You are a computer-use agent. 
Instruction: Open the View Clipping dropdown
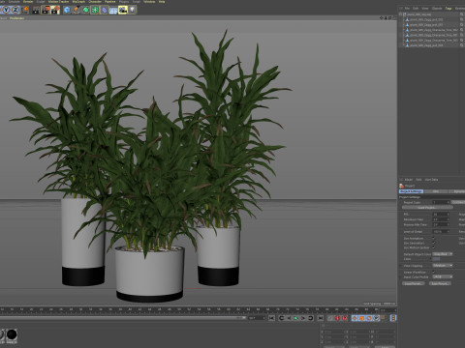443,266
